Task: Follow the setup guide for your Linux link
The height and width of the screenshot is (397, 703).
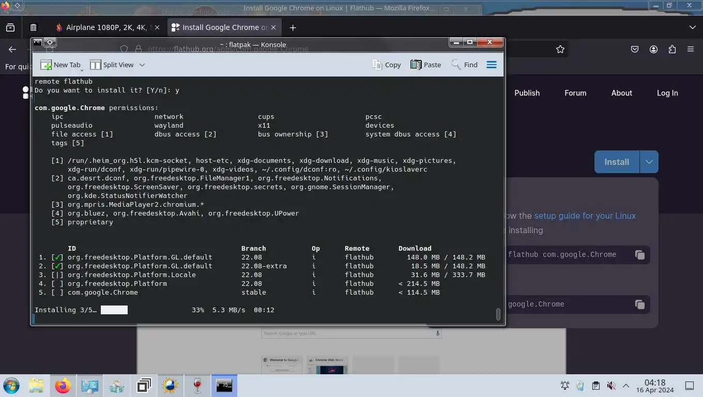Action: 585,216
